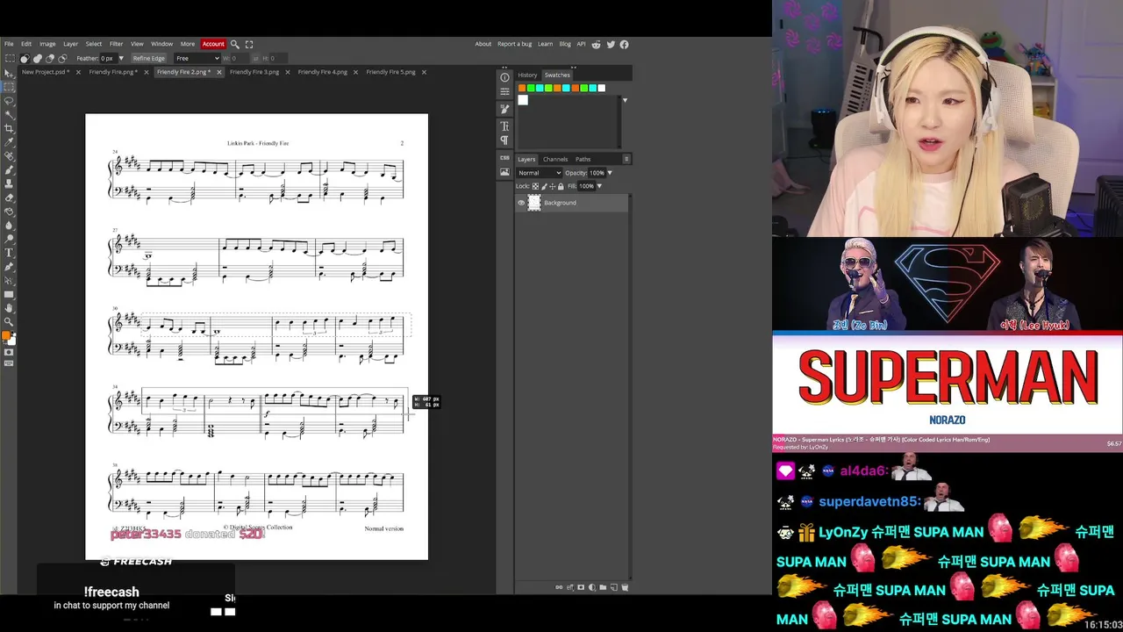Switch to the Paths tab
The image size is (1123, 632).
tap(583, 159)
